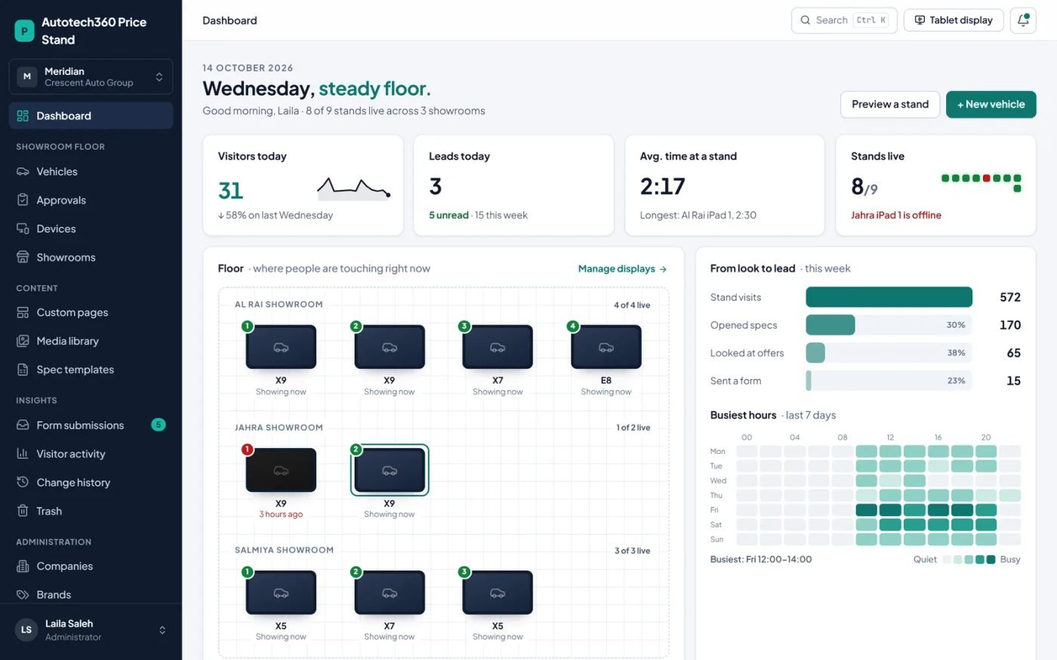Select Jahra stand 2 showing X9
This screenshot has width=1057, height=660.
point(390,470)
